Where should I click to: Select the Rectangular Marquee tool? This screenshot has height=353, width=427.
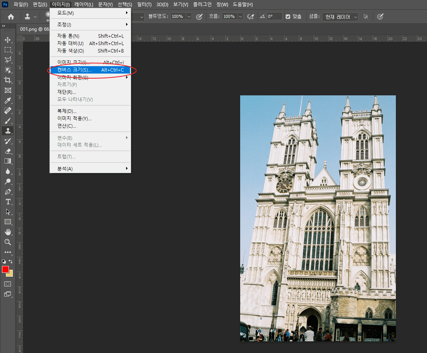(x=8, y=50)
